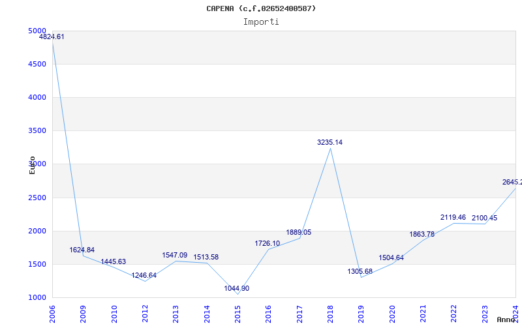The height and width of the screenshot is (326, 522).
Task: Click the 1000 y-axis tick label
Action: click(37, 297)
